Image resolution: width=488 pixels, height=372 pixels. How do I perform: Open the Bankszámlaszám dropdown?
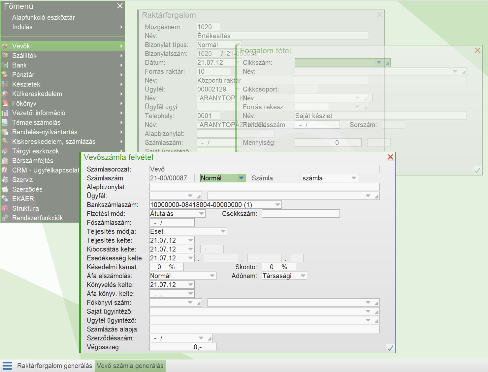point(277,205)
